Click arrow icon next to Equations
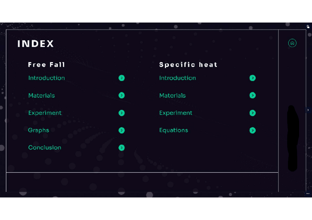The image size is (312, 220). [x=252, y=130]
